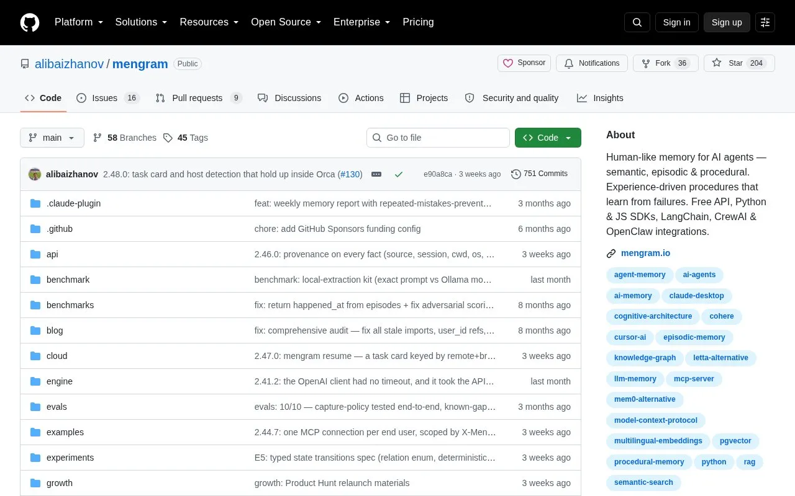Click the growth folder icon

tap(35, 483)
